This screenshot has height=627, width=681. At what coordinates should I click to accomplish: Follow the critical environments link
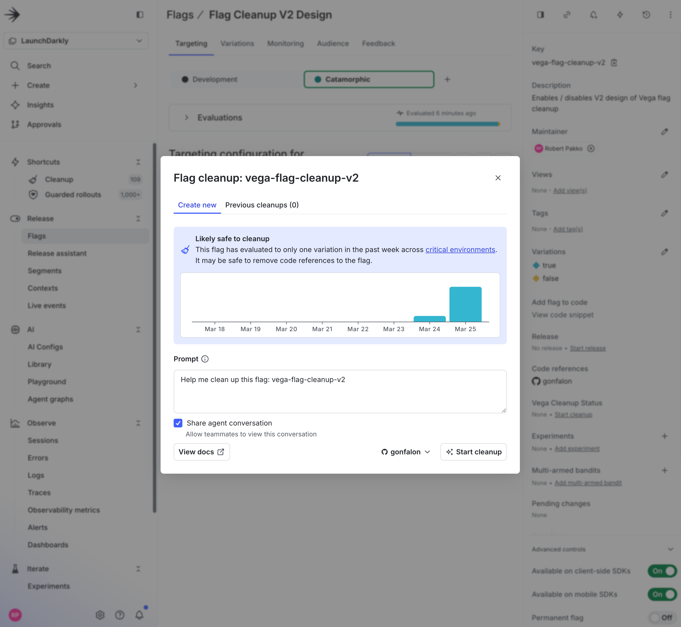pyautogui.click(x=460, y=249)
